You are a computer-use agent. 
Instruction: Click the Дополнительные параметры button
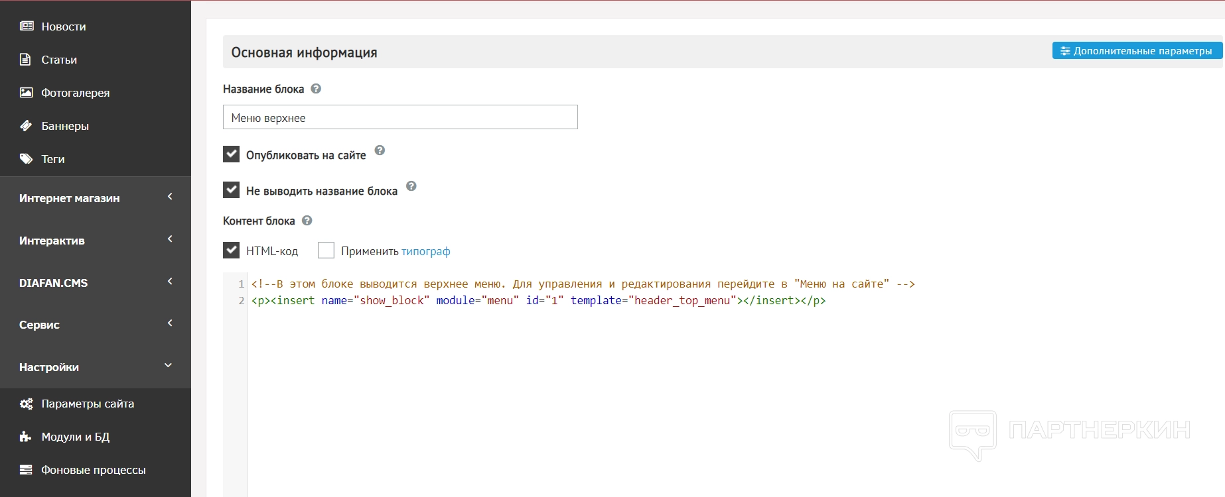point(1137,51)
